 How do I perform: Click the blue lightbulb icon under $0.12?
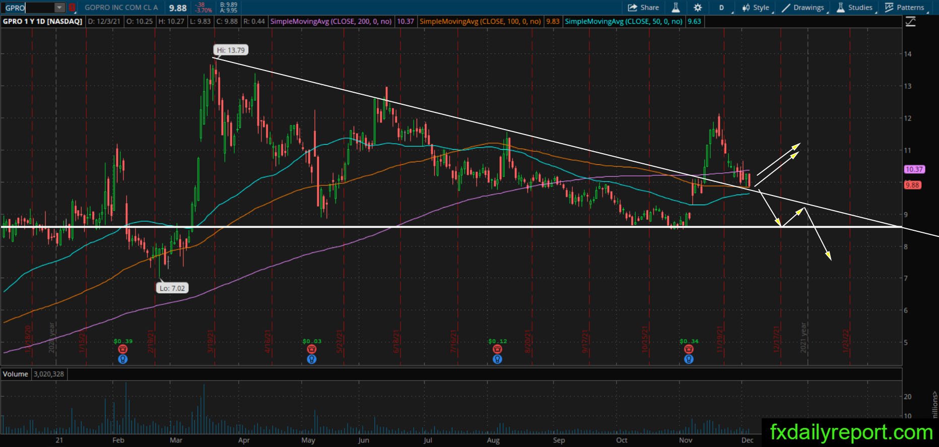tap(497, 359)
